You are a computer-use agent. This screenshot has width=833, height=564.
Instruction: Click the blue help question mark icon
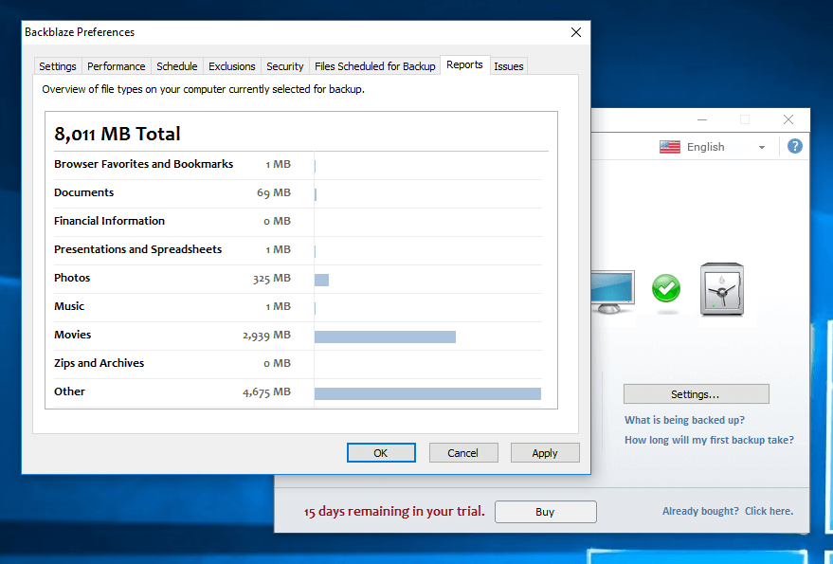coord(795,146)
